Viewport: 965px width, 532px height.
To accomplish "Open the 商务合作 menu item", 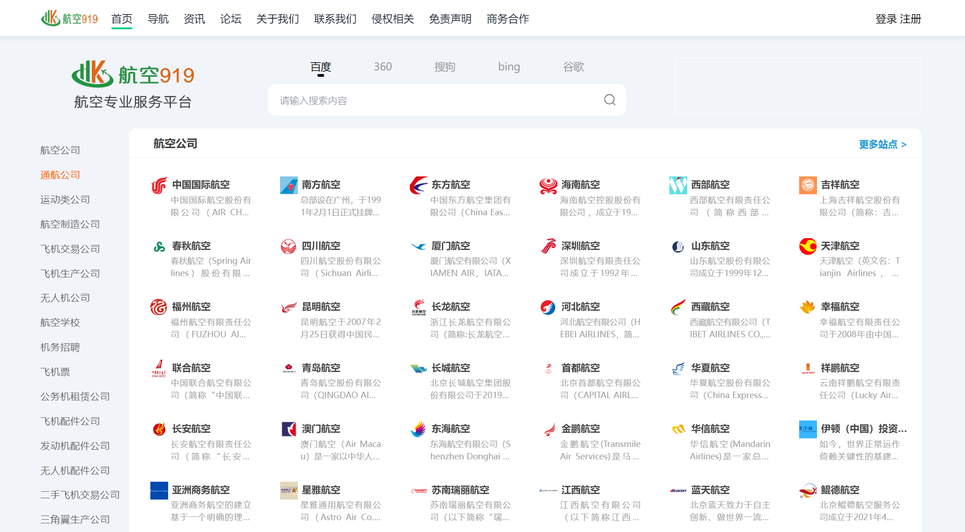I will (508, 19).
